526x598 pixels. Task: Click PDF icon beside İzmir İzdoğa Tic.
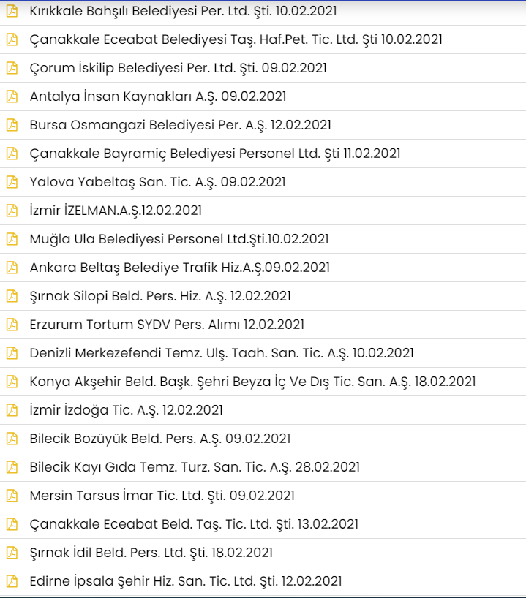(x=12, y=410)
